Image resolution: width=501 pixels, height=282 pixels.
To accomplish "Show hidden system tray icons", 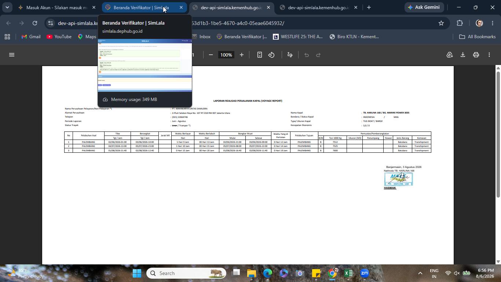I will click(x=420, y=273).
